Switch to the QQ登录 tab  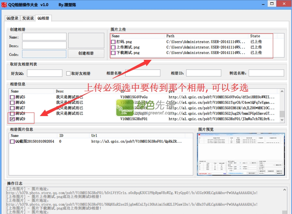point(12,18)
